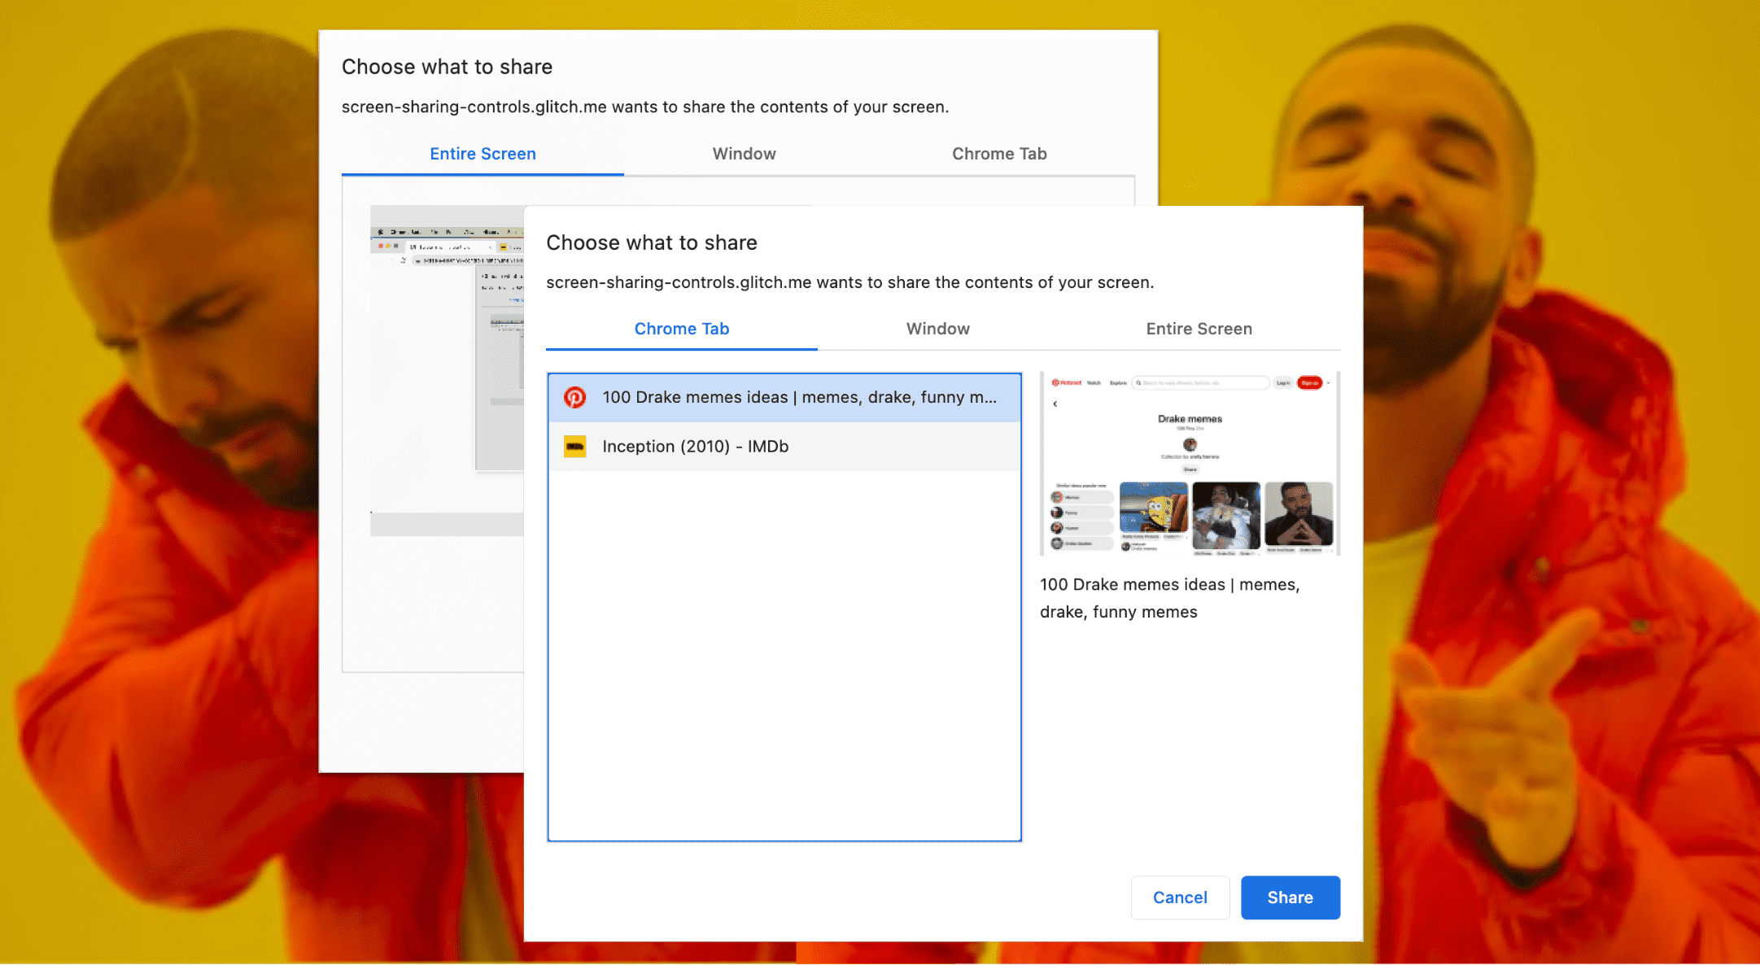
Task: Click the Drake memes collection thumbnail
Action: tap(1188, 464)
